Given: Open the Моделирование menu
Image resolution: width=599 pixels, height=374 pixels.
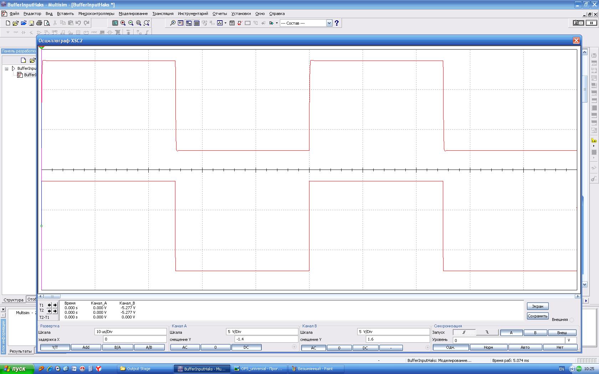Looking at the screenshot, I should (x=133, y=14).
